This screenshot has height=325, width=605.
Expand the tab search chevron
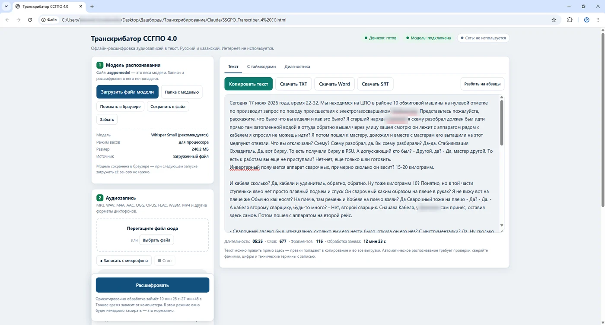pyautogui.click(x=6, y=6)
